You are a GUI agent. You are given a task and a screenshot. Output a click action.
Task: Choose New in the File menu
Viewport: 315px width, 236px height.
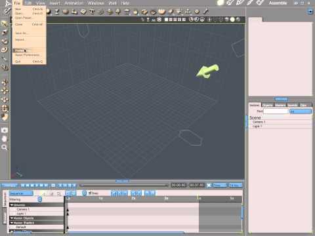click(x=29, y=9)
